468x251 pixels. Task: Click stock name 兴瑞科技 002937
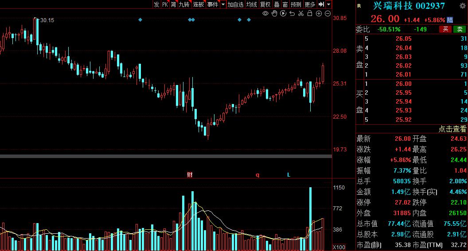tap(409, 6)
